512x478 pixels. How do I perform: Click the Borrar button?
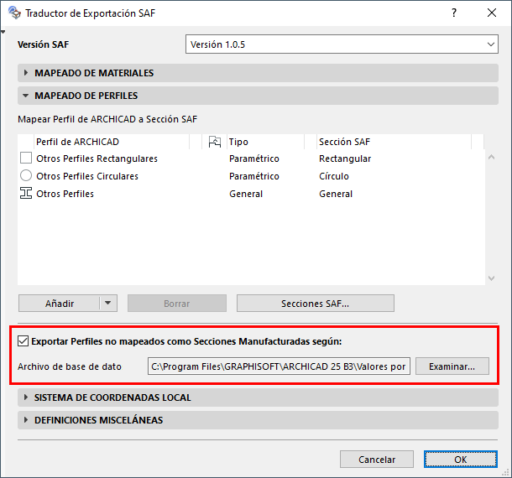point(176,304)
